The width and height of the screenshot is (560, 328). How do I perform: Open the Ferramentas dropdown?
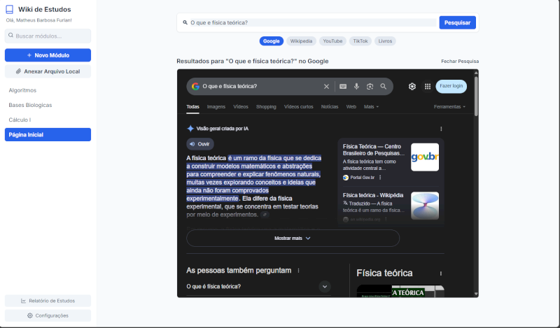[449, 107]
